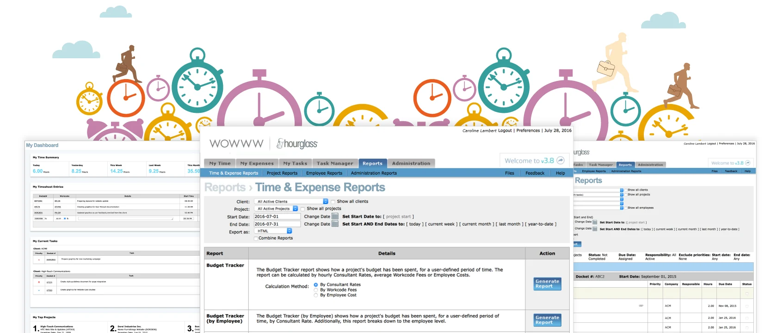
Task: Tick the Combine Reports checkbox
Action: point(256,238)
